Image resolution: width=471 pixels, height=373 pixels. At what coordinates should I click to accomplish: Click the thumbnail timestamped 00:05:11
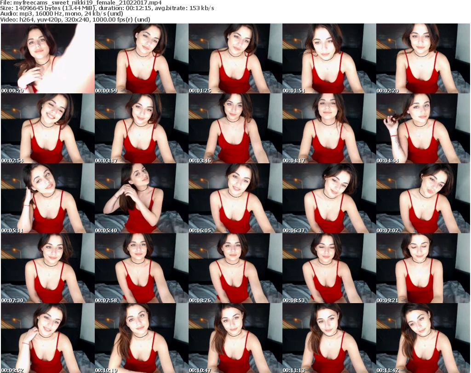[x=48, y=198]
